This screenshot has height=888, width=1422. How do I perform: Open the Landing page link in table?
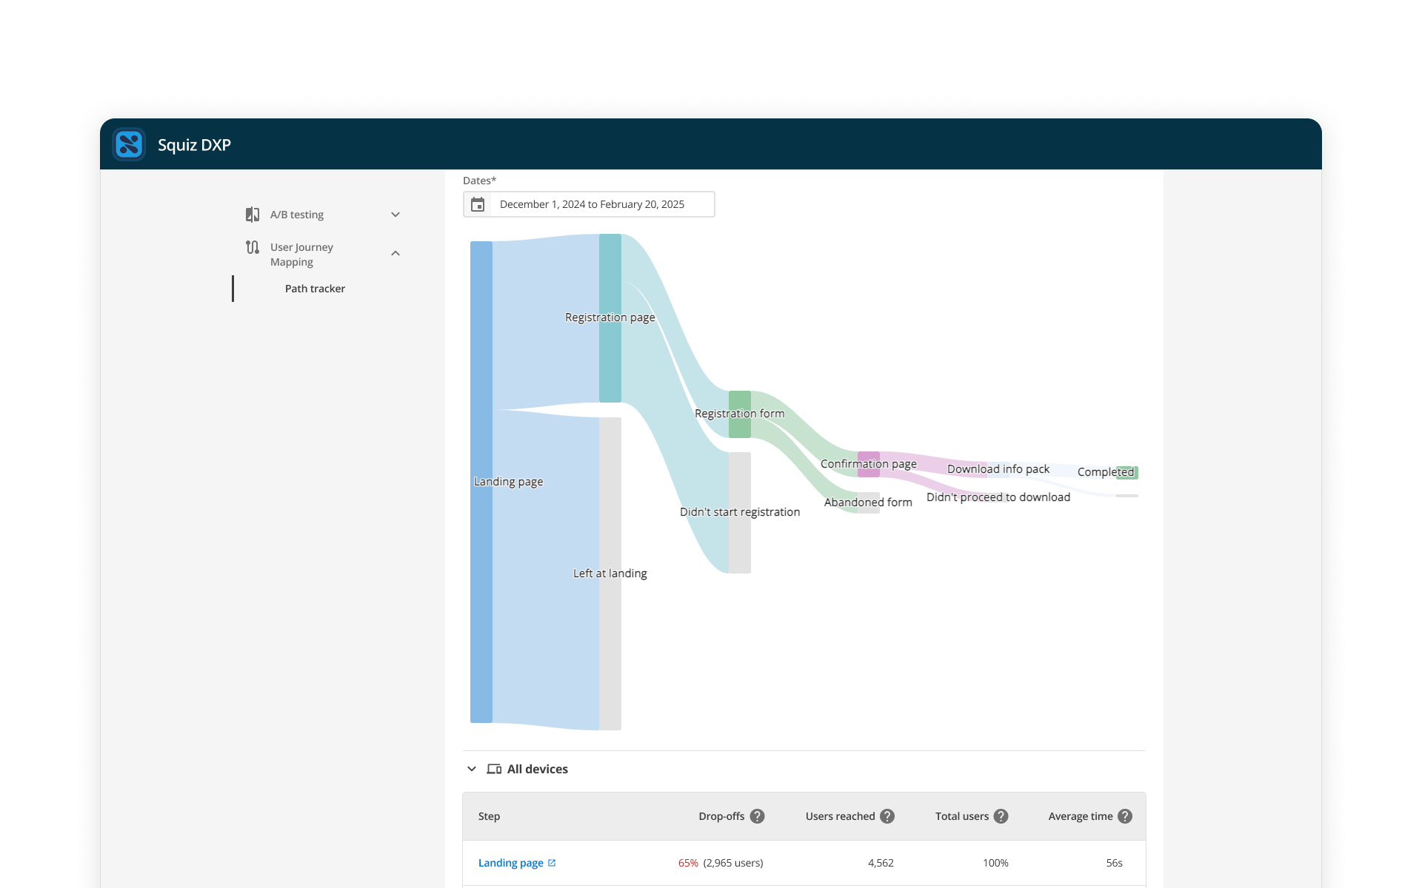511,863
